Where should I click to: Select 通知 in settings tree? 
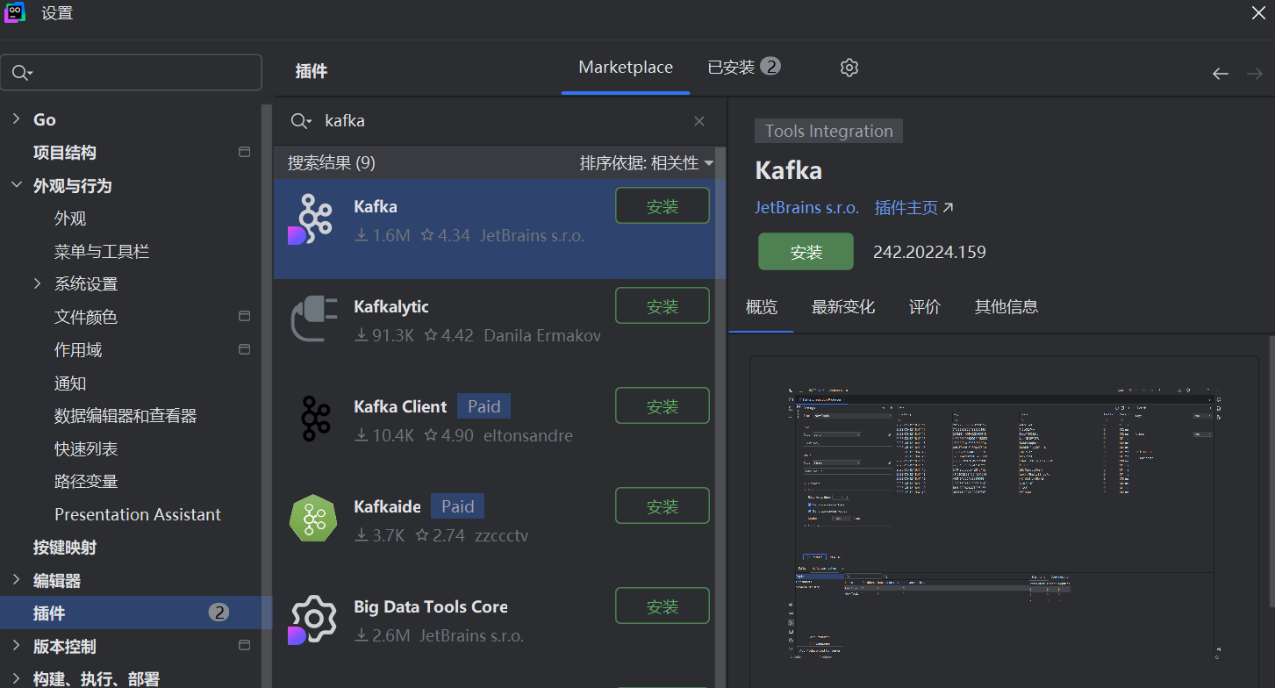[70, 383]
